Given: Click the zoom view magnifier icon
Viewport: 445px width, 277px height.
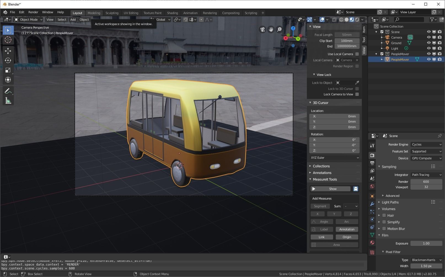Looking at the screenshot, I should pos(279,29).
